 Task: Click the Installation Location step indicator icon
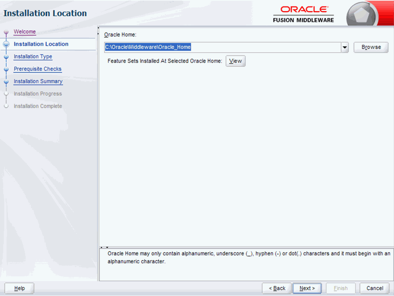[6, 44]
